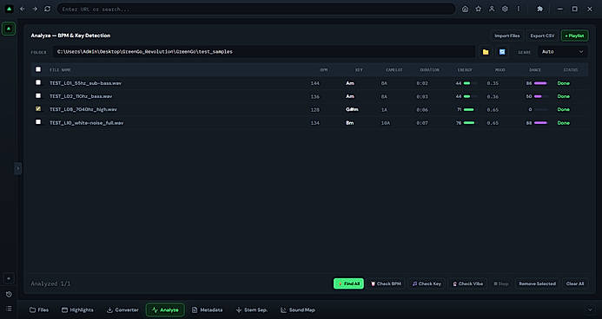Toggle the select-all checkbox in the table header

(38, 69)
